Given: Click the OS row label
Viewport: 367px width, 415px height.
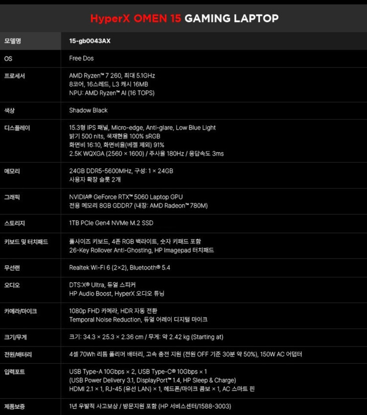Looking at the screenshot, I should [8, 59].
